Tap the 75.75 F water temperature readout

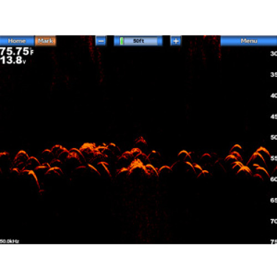pyautogui.click(x=17, y=51)
